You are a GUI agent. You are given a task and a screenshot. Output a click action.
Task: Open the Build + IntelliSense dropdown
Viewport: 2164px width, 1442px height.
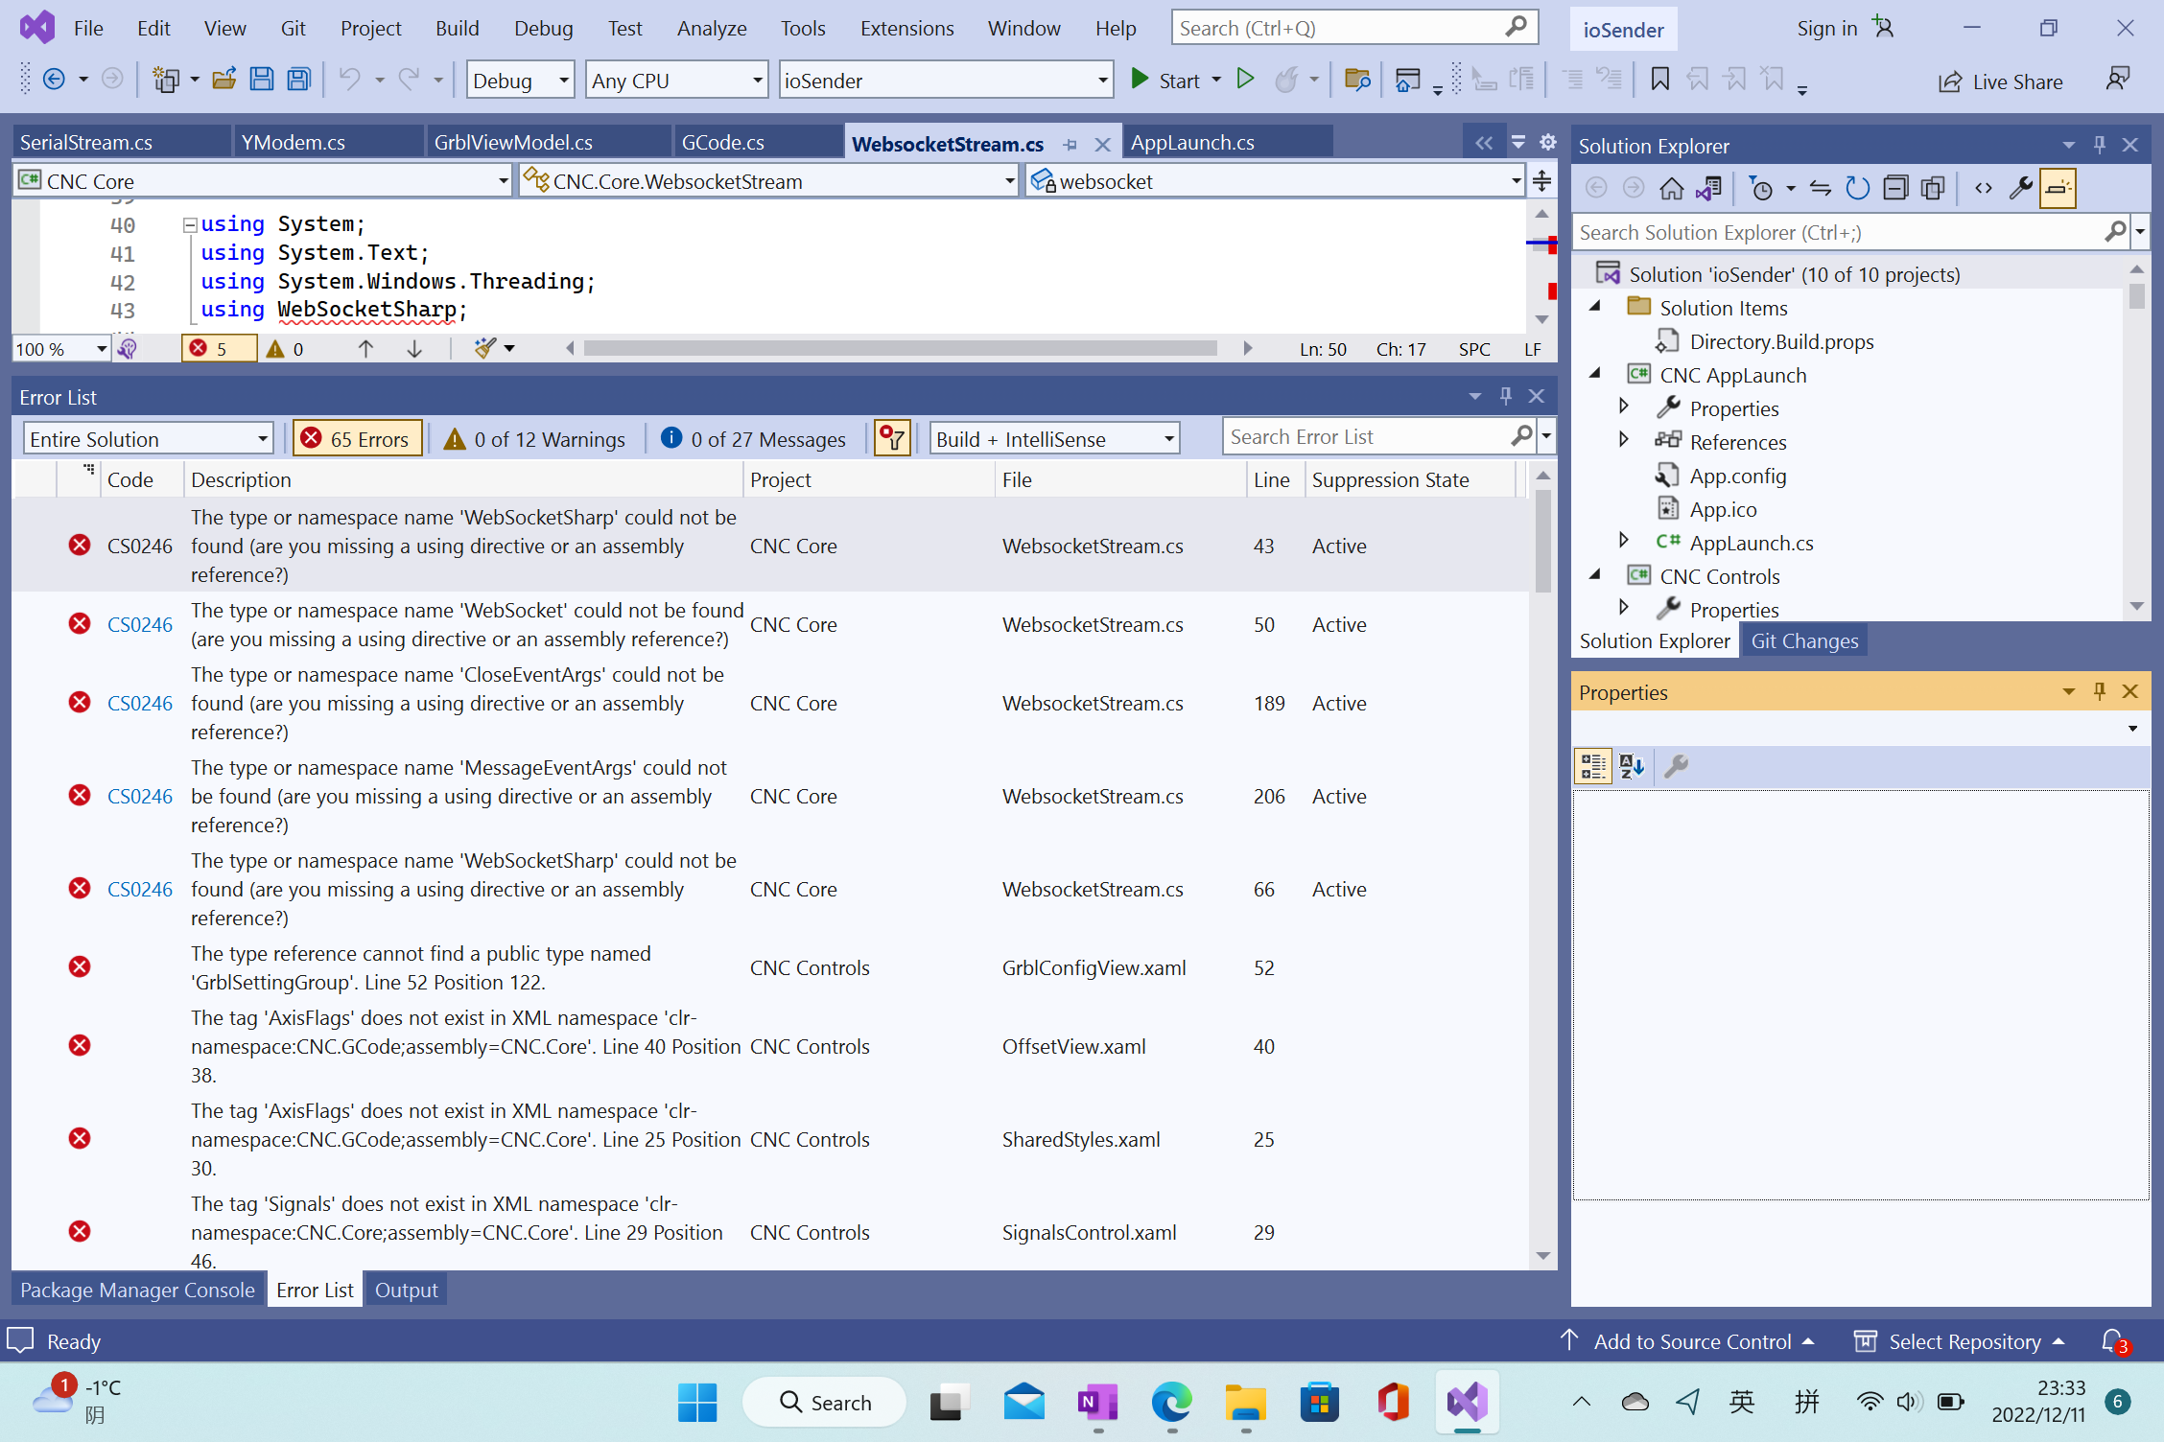1054,439
